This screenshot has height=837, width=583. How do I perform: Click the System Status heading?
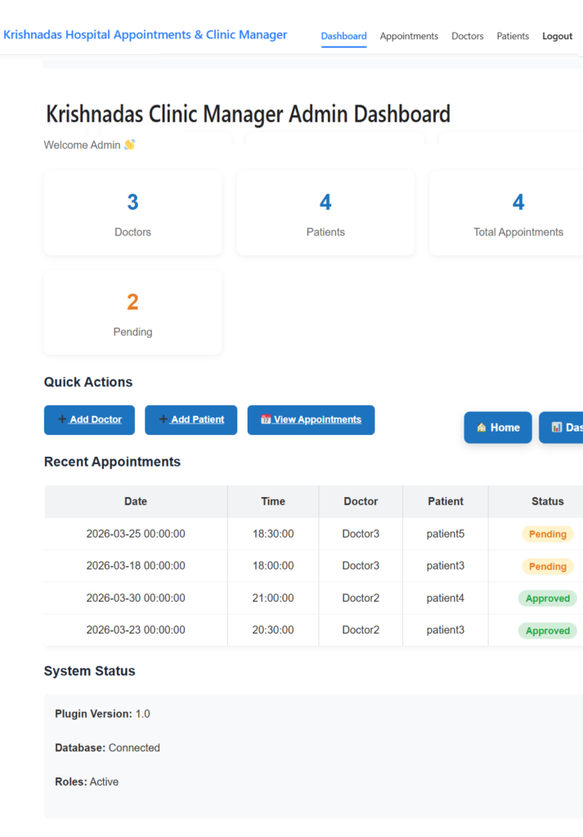click(90, 671)
